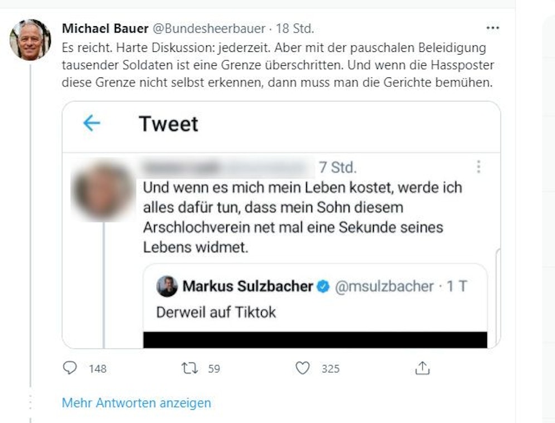Open the @msulzbacher handle
The width and height of the screenshot is (555, 423).
383,286
